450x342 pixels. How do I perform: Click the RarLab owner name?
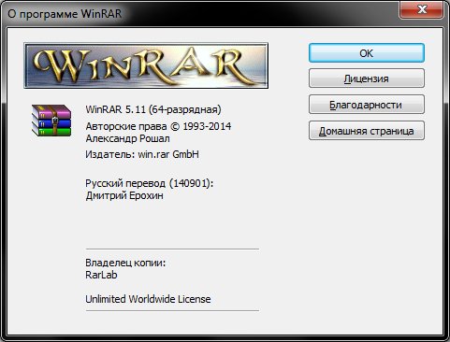pyautogui.click(x=101, y=275)
